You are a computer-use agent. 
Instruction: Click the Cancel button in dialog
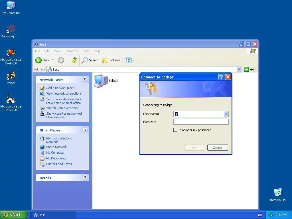click(x=218, y=148)
